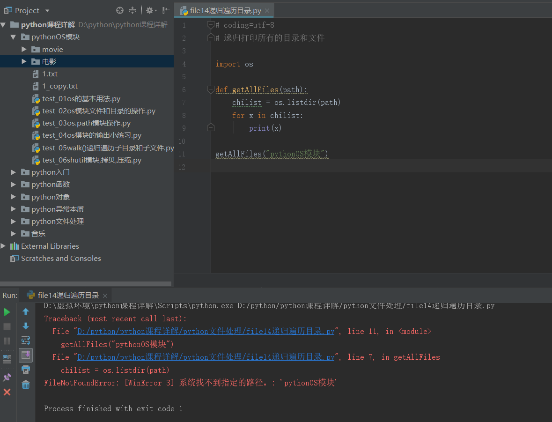Collapse the pythonOS模块 folder
The image size is (552, 422).
pos(14,37)
